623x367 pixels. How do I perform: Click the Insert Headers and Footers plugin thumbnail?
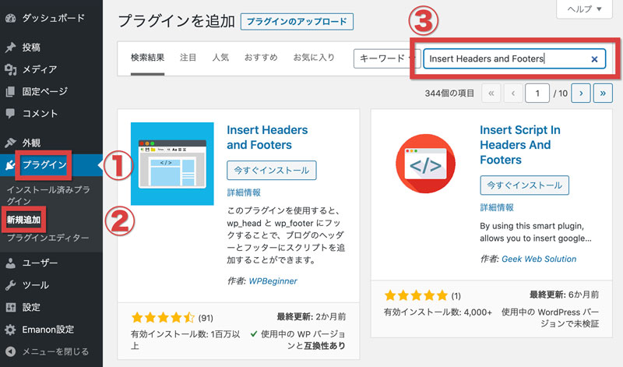coord(172,164)
